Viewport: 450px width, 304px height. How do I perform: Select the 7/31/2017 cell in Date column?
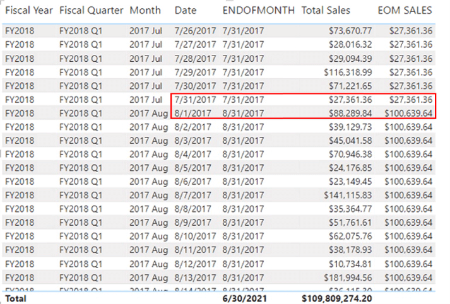click(x=195, y=100)
